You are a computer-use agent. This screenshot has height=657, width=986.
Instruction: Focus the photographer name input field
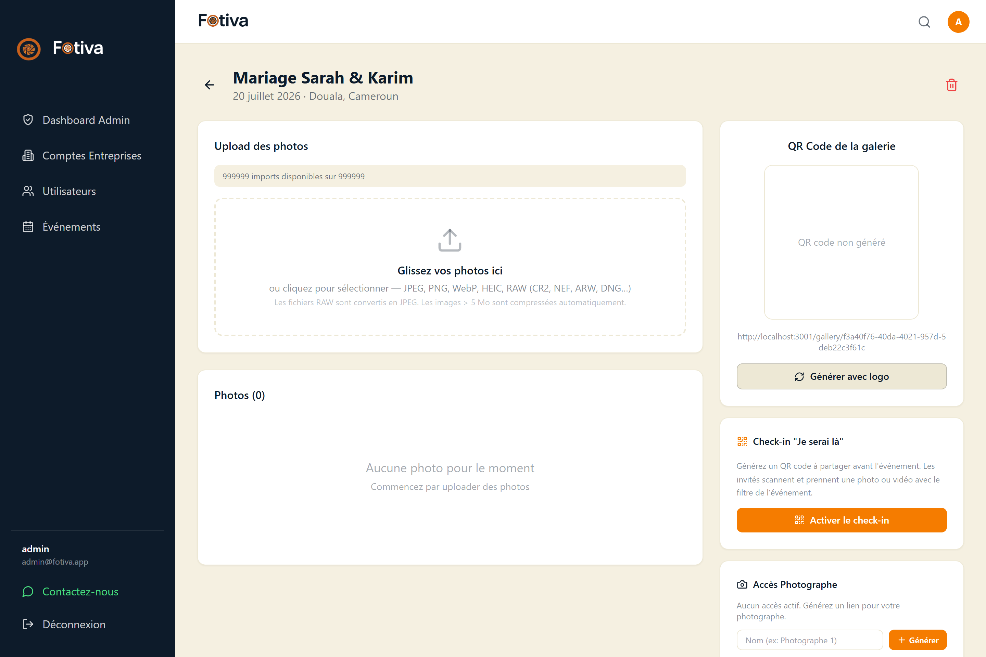pos(809,640)
